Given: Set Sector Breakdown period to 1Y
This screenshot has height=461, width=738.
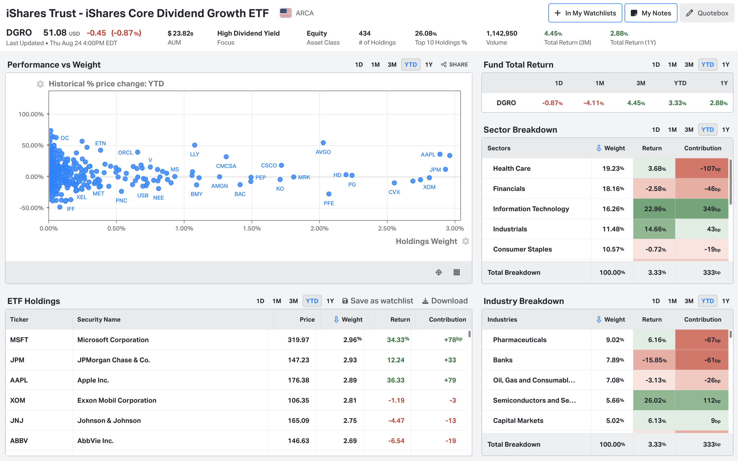Looking at the screenshot, I should click(x=726, y=130).
